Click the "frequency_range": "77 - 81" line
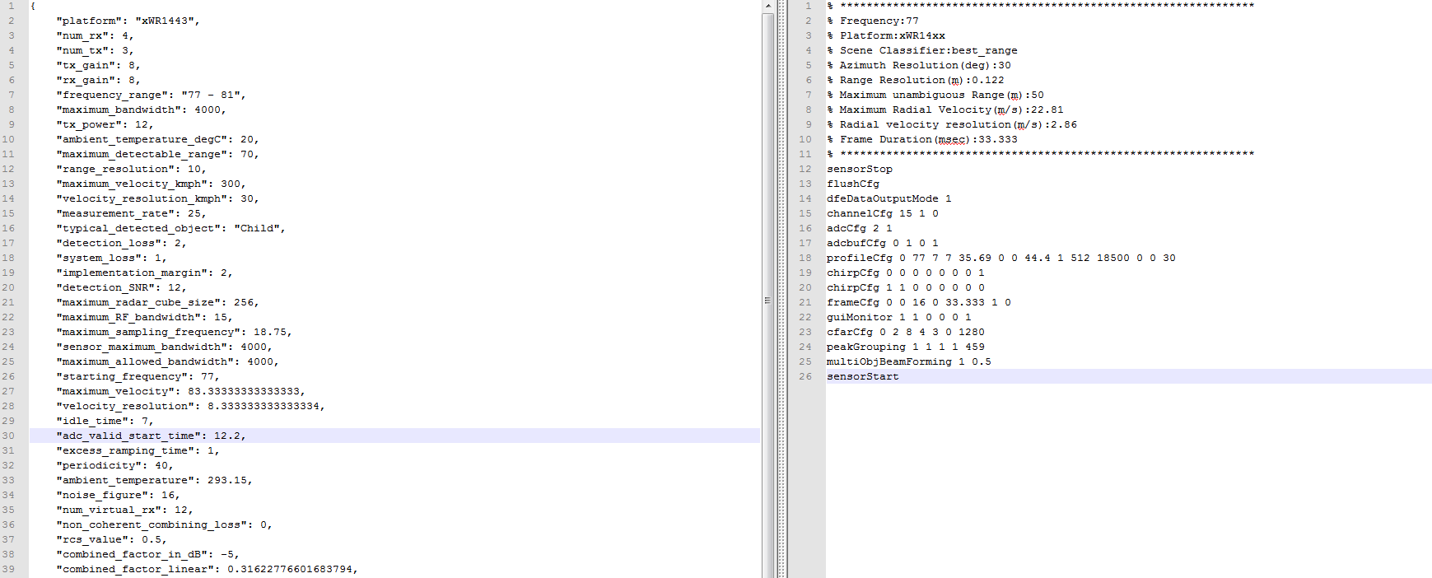This screenshot has width=1432, height=578. (151, 95)
